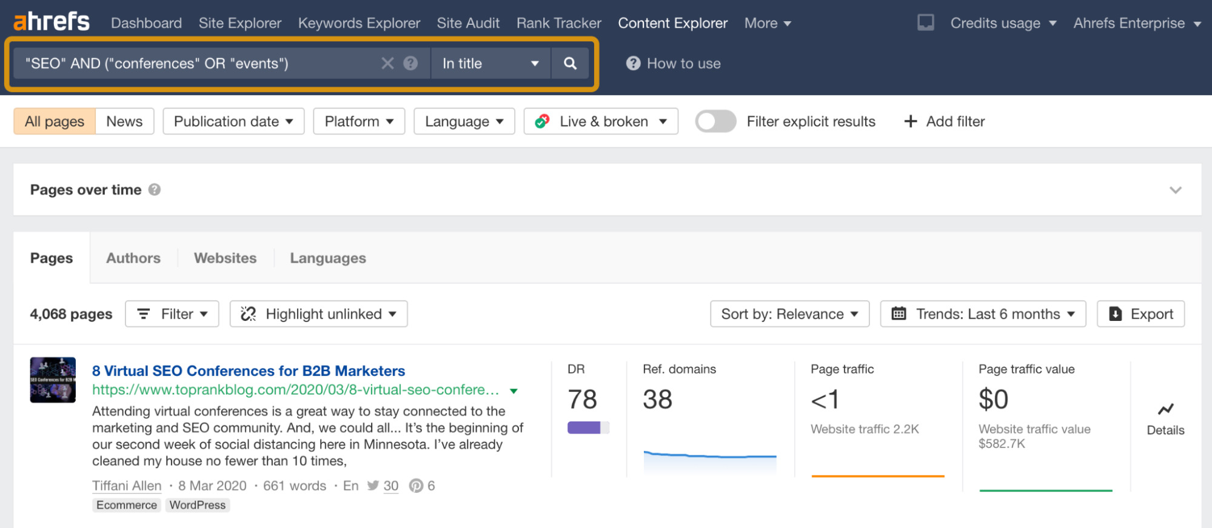Toggle Filter explicit results switch
This screenshot has height=528, width=1212.
[x=715, y=121]
